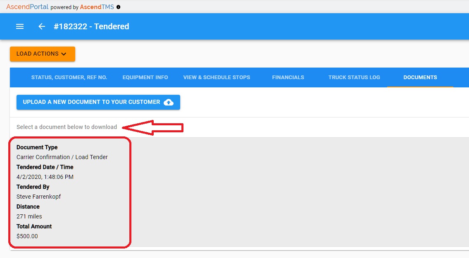Open View & Schedule Stops tab
Viewport: 469px width, 258px height.
click(217, 77)
